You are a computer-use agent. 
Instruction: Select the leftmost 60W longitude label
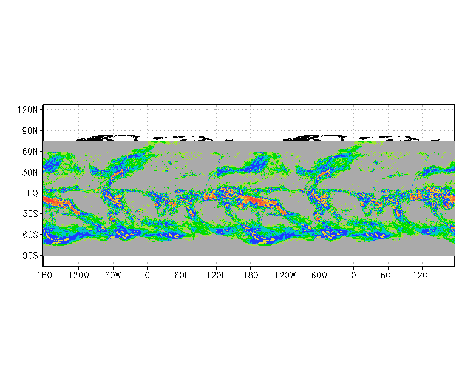coord(113,275)
